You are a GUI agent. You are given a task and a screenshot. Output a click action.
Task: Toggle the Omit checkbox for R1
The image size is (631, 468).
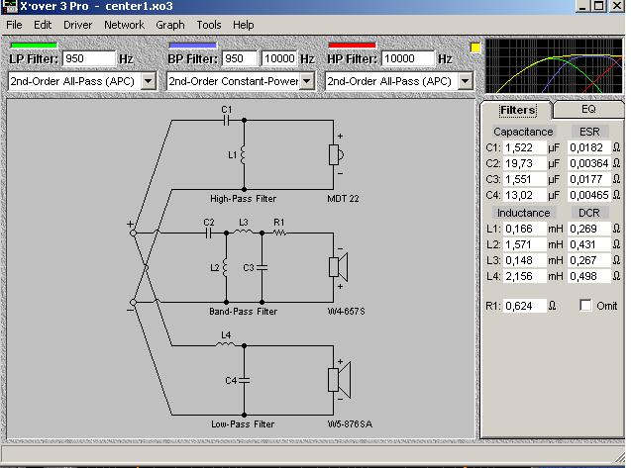[585, 306]
